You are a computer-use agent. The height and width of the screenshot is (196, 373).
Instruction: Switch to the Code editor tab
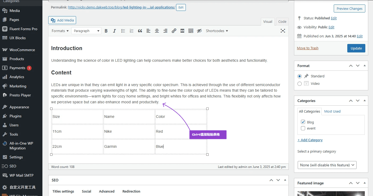click(282, 22)
